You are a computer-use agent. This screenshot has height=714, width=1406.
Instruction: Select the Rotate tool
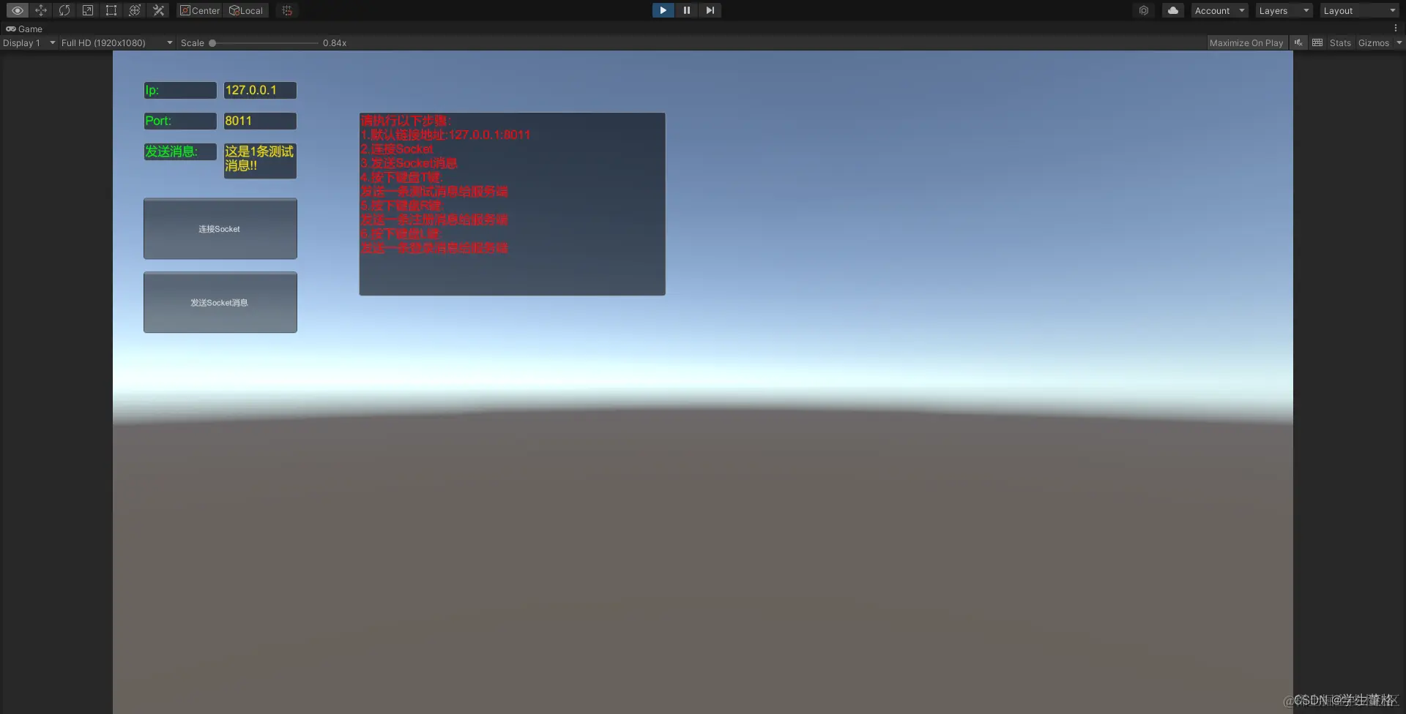(x=64, y=10)
